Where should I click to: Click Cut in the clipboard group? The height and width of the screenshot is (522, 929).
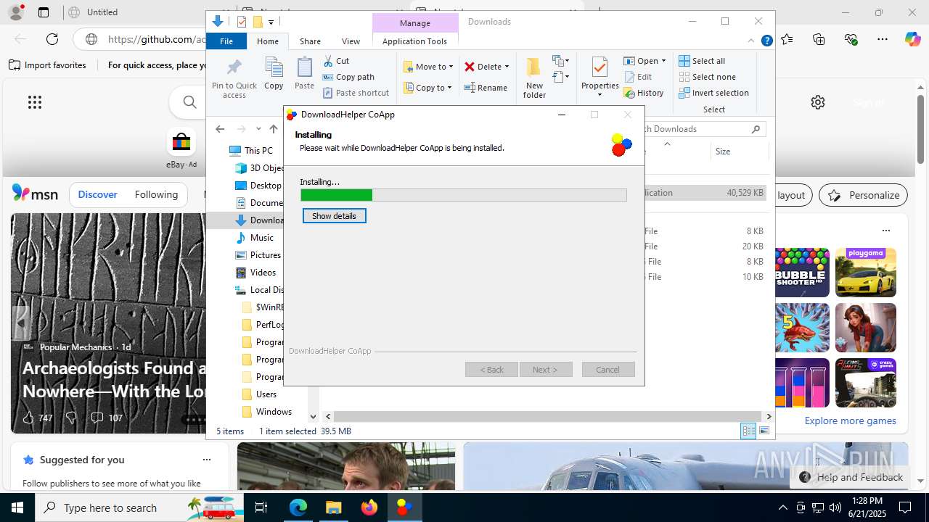(x=336, y=61)
